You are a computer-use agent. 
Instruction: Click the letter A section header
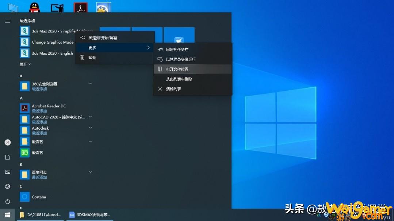tap(21, 98)
